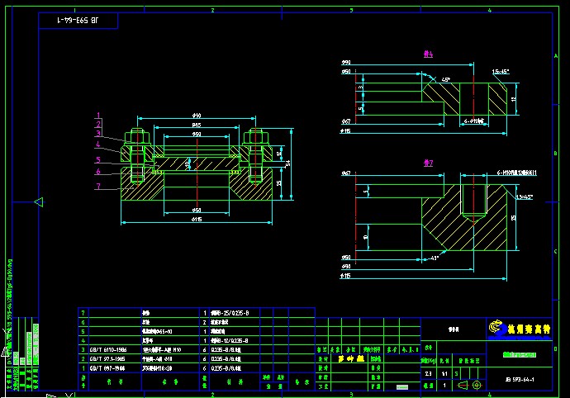Viewport: 570px width, 398px height.
Task: Click the triangle centering mark on the left border
Action: click(38, 201)
